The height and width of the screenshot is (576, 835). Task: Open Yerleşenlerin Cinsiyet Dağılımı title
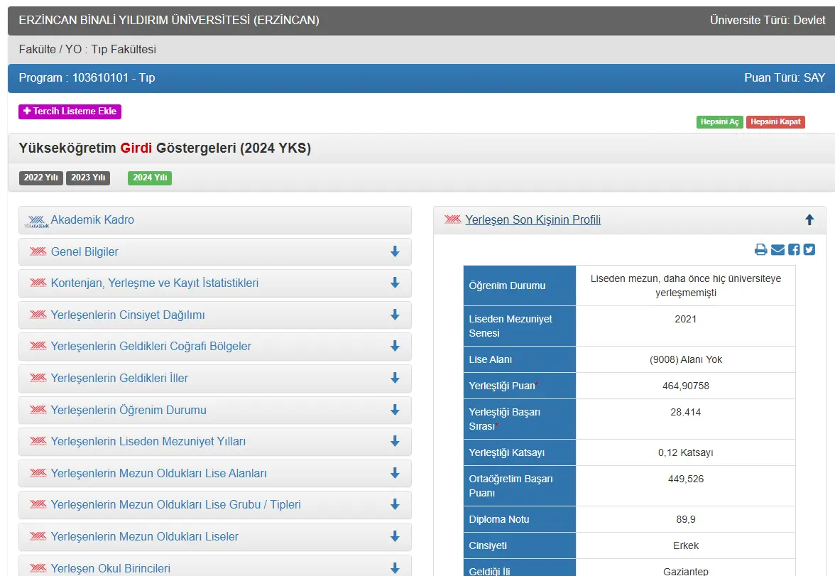pos(128,315)
